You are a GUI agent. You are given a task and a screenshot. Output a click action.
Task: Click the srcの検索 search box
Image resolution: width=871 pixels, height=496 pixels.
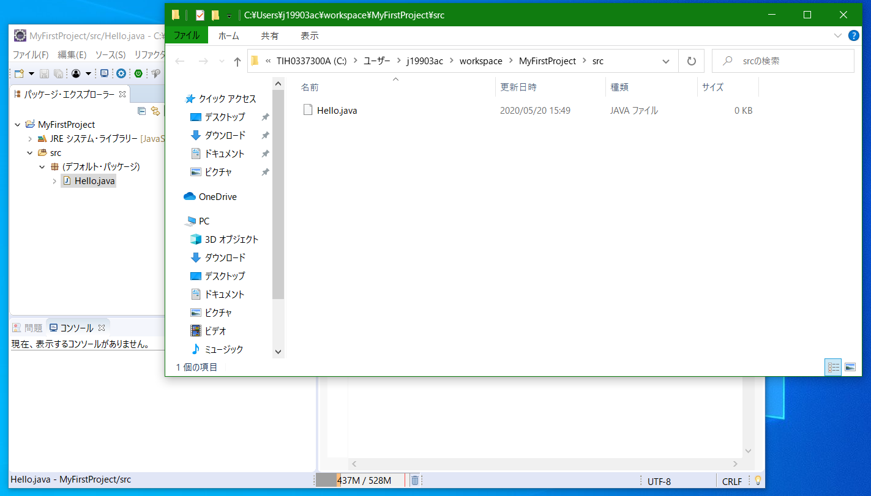(783, 61)
